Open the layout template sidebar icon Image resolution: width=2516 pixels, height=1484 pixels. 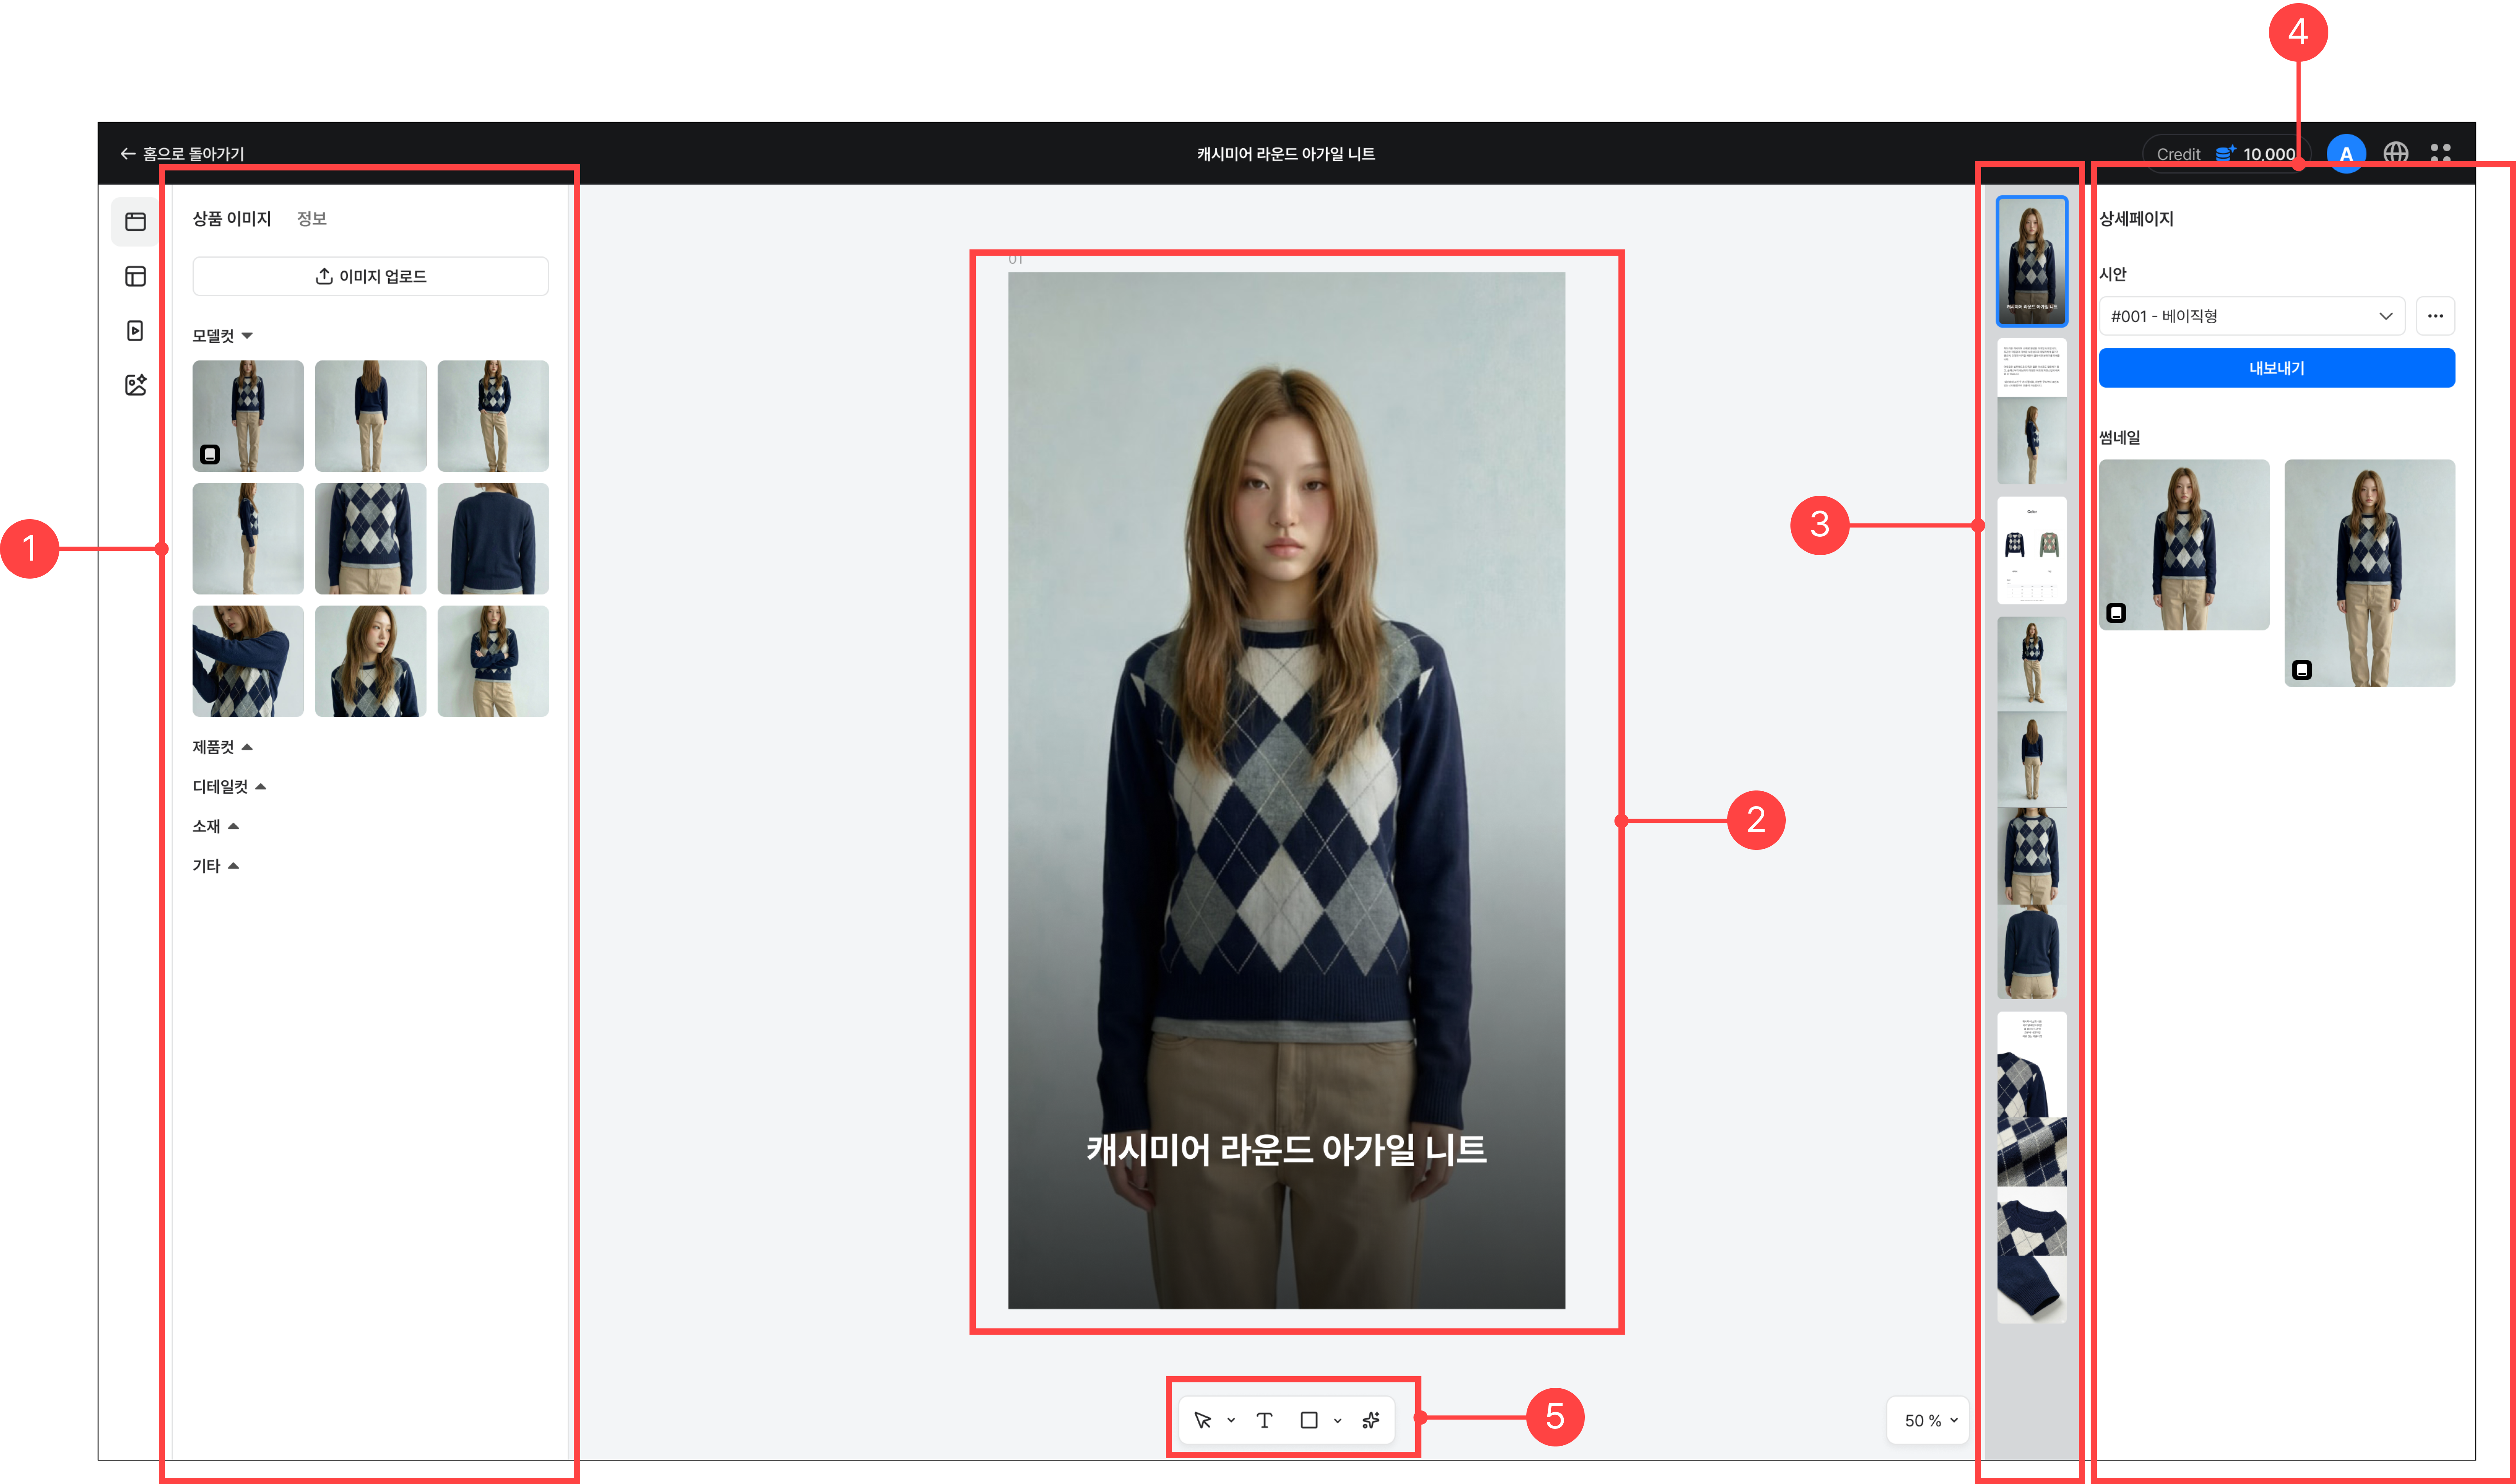[x=136, y=276]
